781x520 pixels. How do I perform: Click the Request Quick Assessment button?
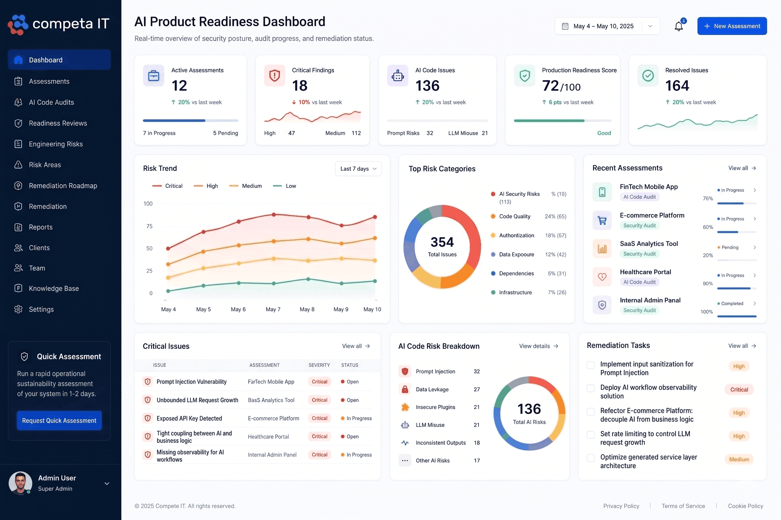(59, 421)
